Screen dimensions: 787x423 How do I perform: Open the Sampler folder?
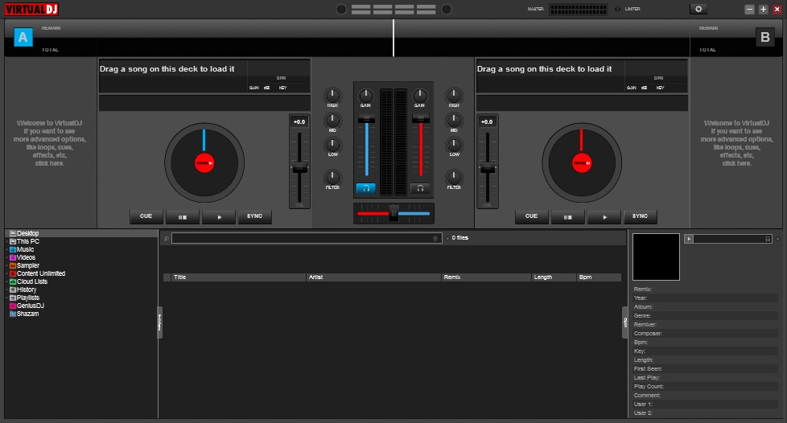pyautogui.click(x=24, y=265)
